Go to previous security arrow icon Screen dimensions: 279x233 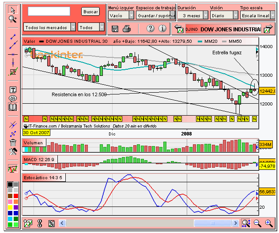[x=179, y=29]
